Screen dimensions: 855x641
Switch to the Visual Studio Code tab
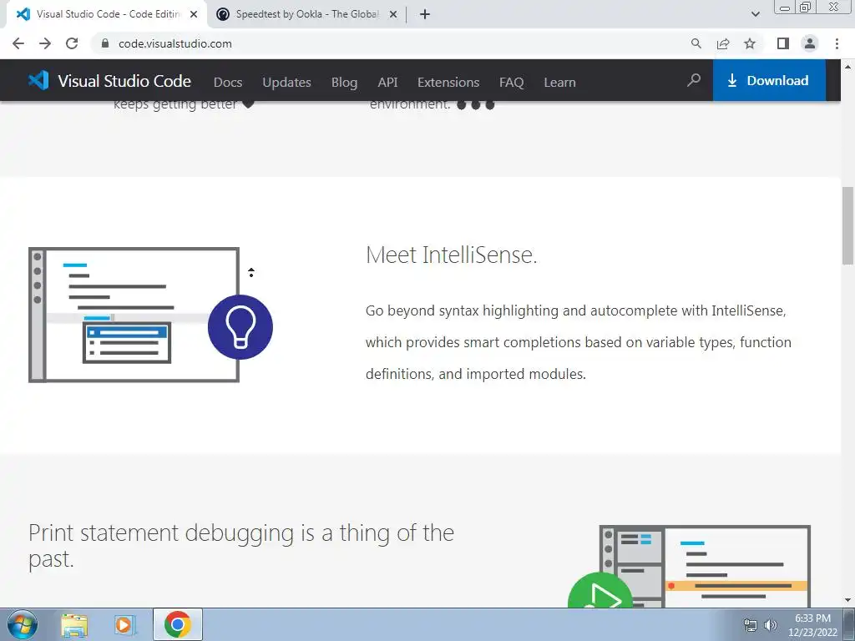click(106, 14)
